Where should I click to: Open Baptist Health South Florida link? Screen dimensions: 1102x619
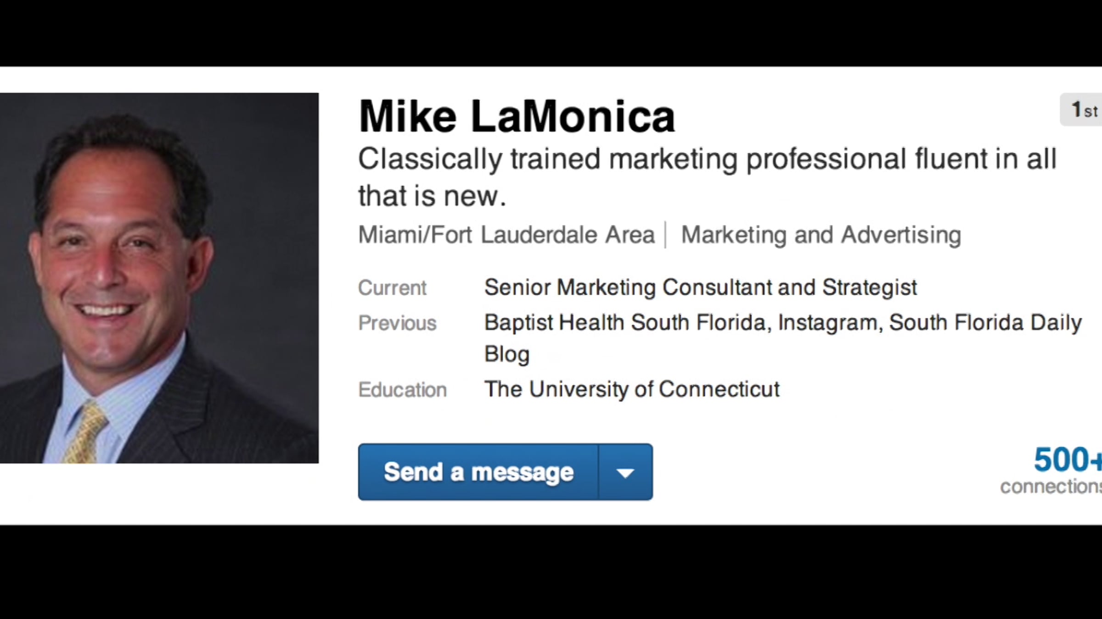pyautogui.click(x=625, y=323)
